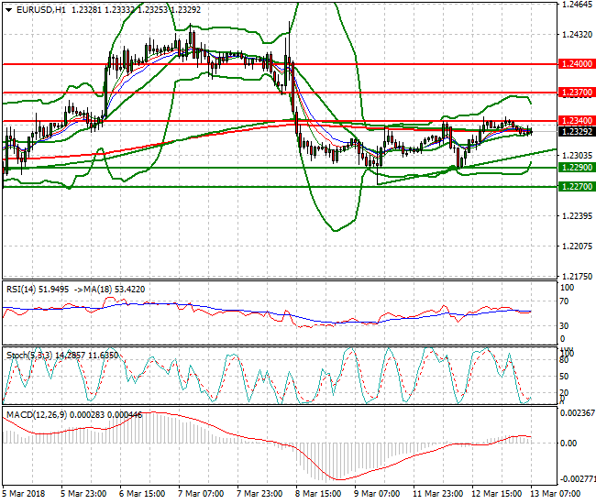Select the 8 Mar 15:00 time axis label
The image size is (596, 504).
point(319,495)
